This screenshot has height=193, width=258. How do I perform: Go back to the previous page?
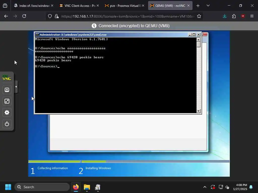point(6,16)
